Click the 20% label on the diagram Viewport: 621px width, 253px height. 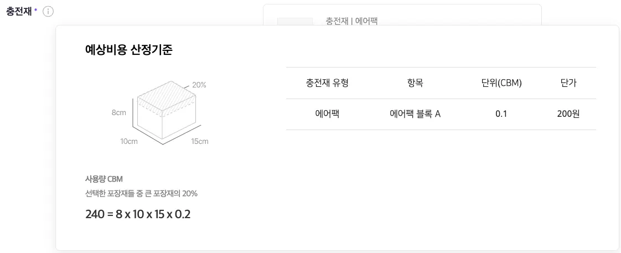(199, 85)
